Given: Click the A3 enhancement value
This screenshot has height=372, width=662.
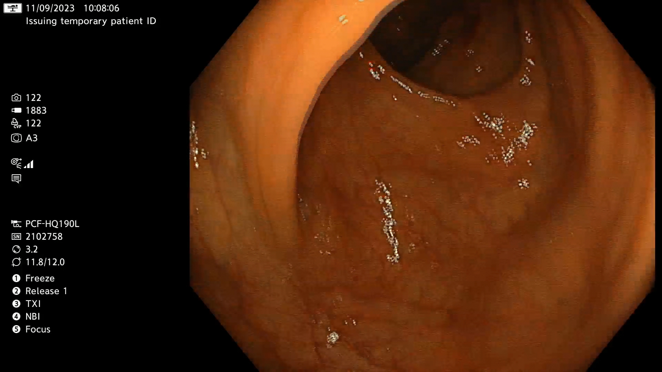Looking at the screenshot, I should (32, 138).
